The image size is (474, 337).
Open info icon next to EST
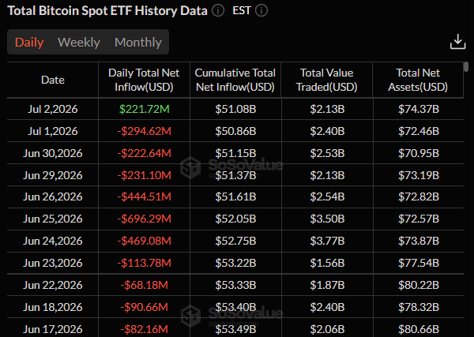[261, 11]
